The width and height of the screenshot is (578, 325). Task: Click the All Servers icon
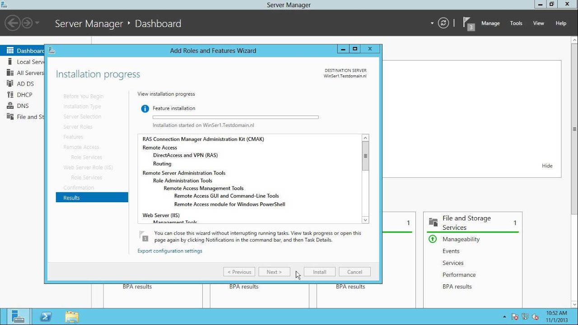[10, 73]
